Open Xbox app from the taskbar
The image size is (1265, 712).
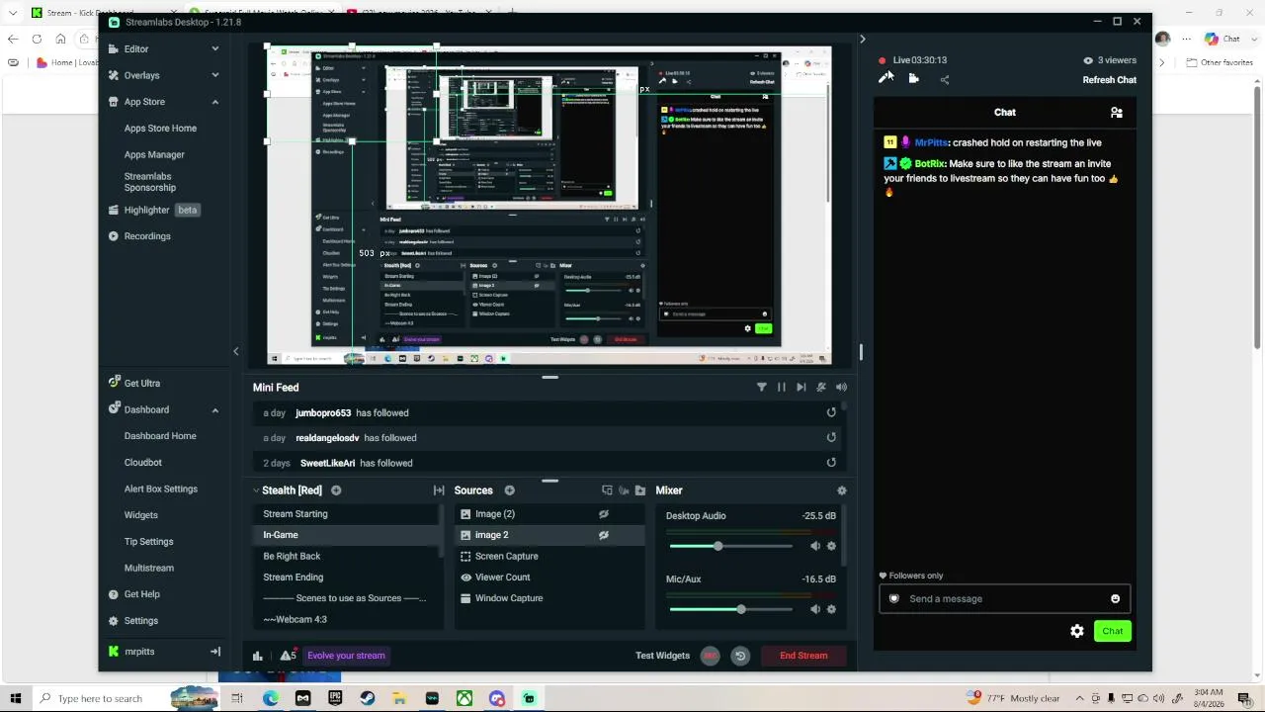(x=464, y=698)
